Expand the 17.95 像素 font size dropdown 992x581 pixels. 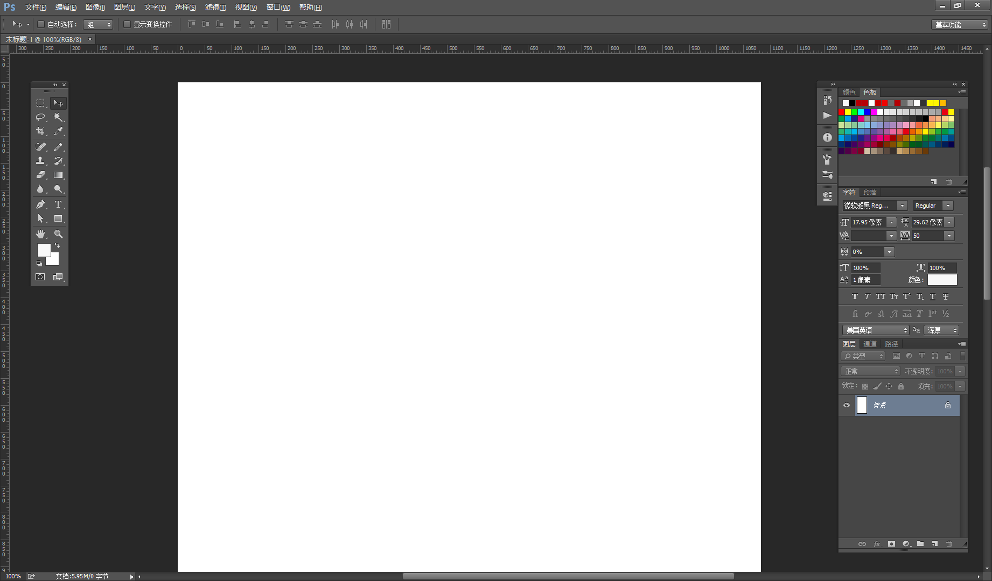pyautogui.click(x=891, y=222)
